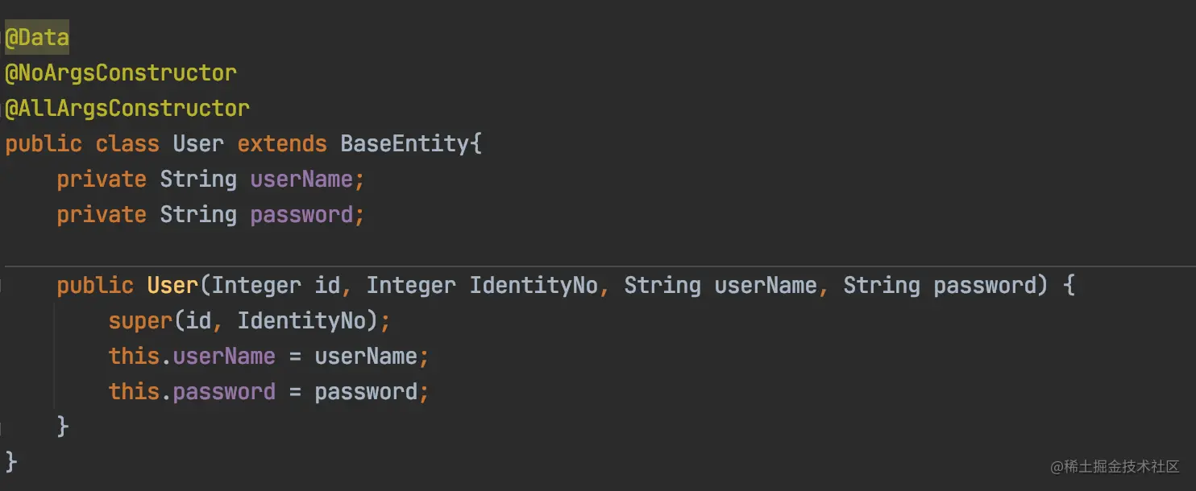
Task: Click the userName field in private declaration
Action: (x=301, y=179)
